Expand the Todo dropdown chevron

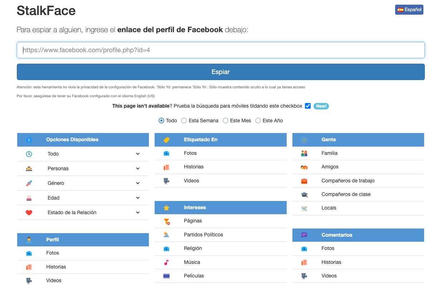(138, 154)
